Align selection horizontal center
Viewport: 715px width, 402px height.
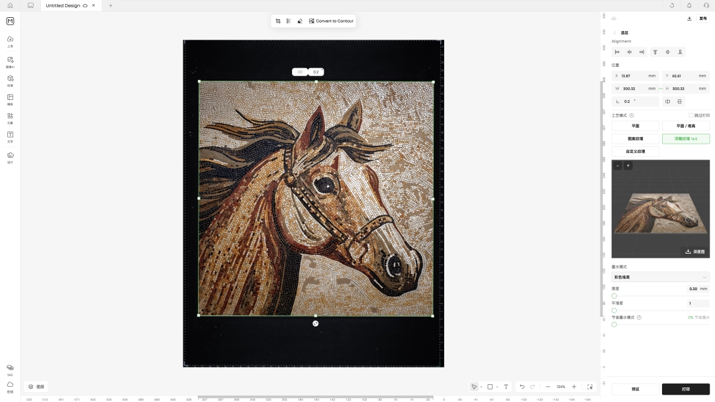click(x=630, y=52)
